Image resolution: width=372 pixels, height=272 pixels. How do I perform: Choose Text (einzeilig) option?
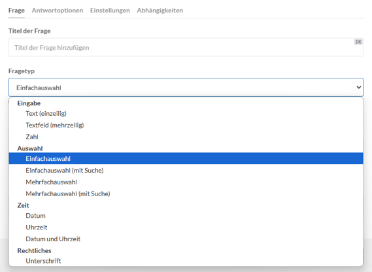[x=186, y=114]
